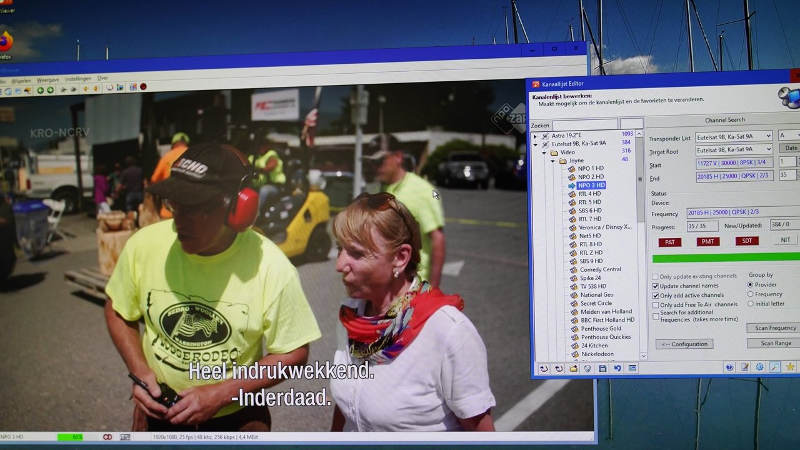Click the green previous channel arrow
800x450 pixels.
coord(41,91)
